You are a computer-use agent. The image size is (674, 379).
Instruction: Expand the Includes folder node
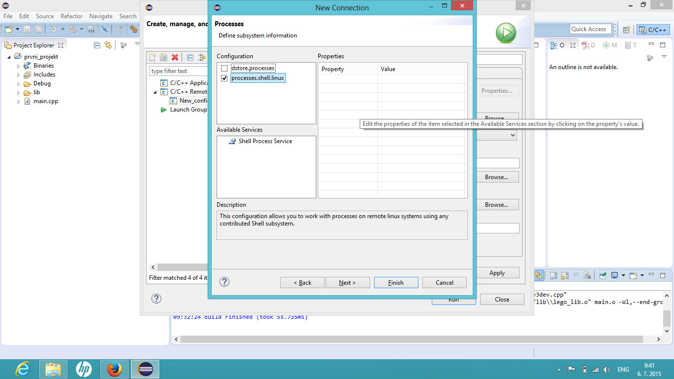(x=19, y=75)
